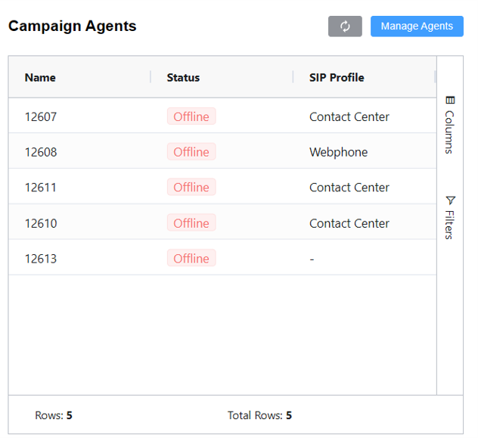Select agent 12613 name cell
This screenshot has width=478, height=438.
point(41,259)
